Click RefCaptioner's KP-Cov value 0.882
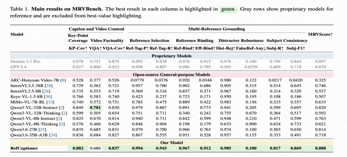 click(x=78, y=148)
